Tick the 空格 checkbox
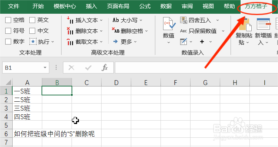278x147 pixels. pos(8,20)
